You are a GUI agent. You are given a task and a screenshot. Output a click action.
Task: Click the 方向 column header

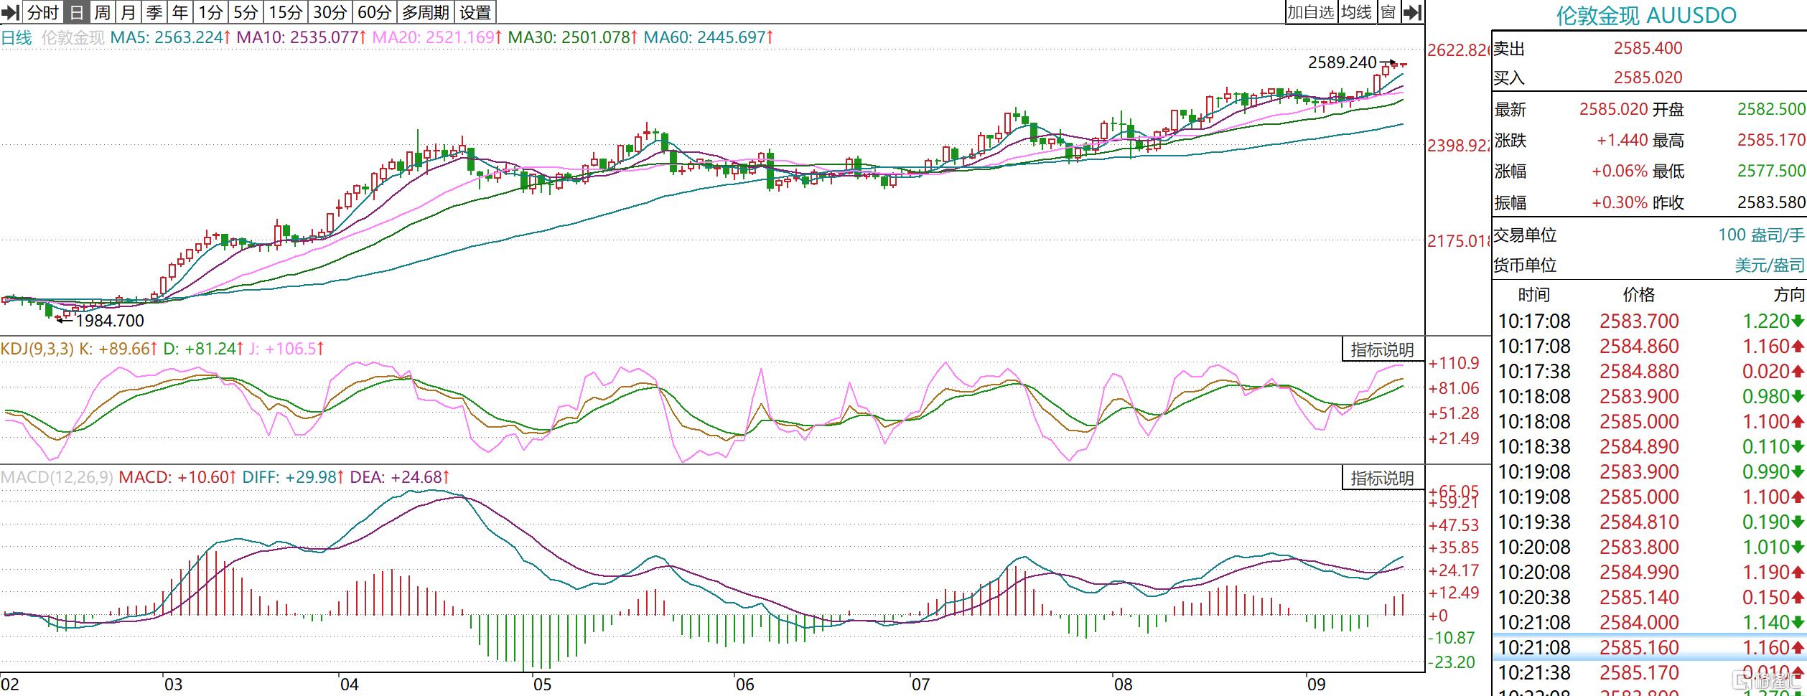[x=1789, y=294]
